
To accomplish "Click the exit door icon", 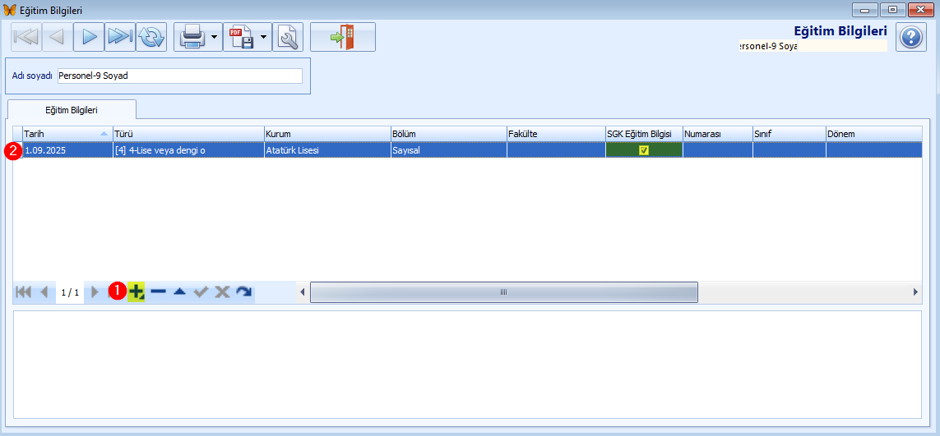I will 342,37.
